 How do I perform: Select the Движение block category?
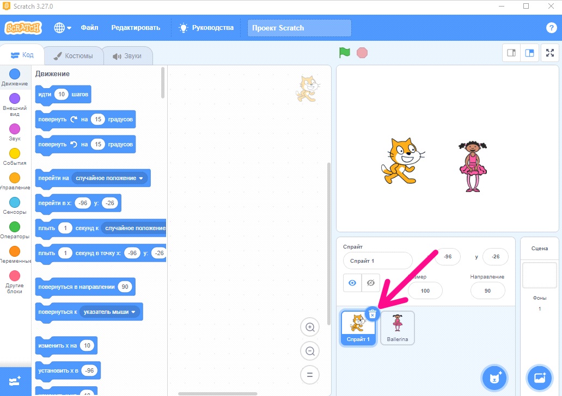click(x=15, y=77)
